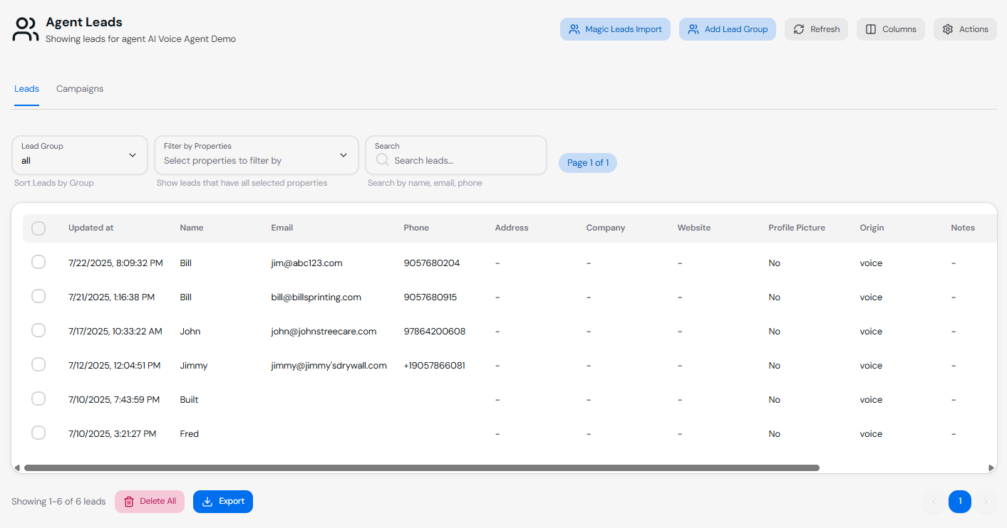1007x528 pixels.
Task: Select the checkbox for jim@abc123.com lead
Action: tap(38, 263)
